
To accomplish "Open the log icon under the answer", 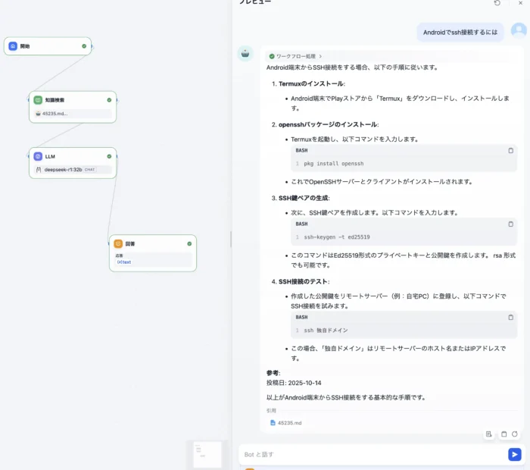I will 490,434.
